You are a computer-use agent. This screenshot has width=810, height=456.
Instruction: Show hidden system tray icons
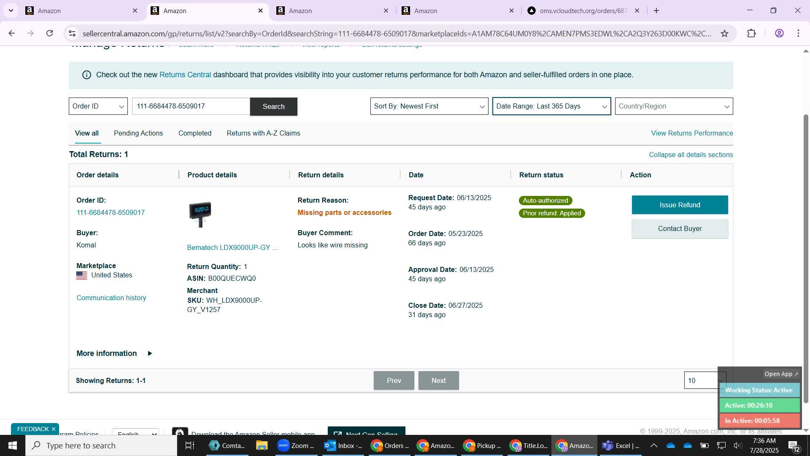pos(653,445)
